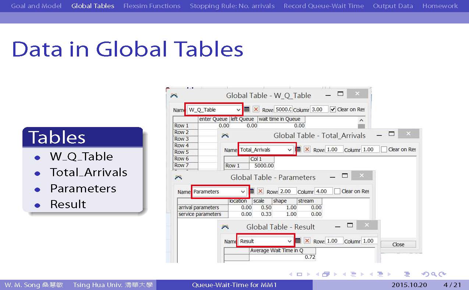Enable Clear on Reset for Total_Arrivals table
This screenshot has height=290, width=469.
pyautogui.click(x=384, y=149)
